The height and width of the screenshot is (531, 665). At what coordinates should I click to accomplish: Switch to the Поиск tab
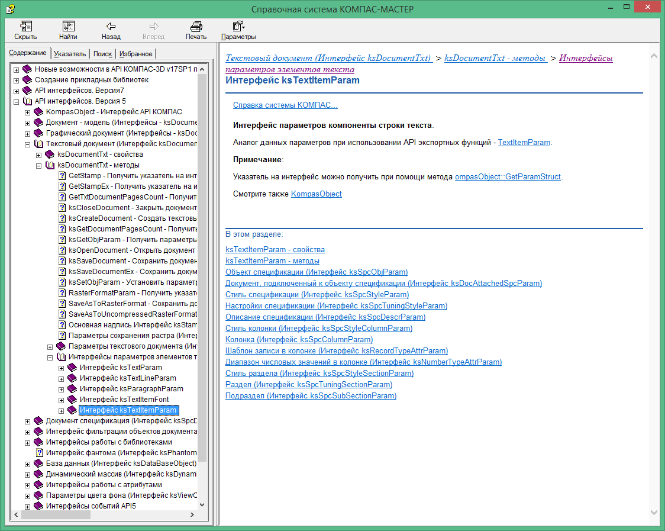102,54
